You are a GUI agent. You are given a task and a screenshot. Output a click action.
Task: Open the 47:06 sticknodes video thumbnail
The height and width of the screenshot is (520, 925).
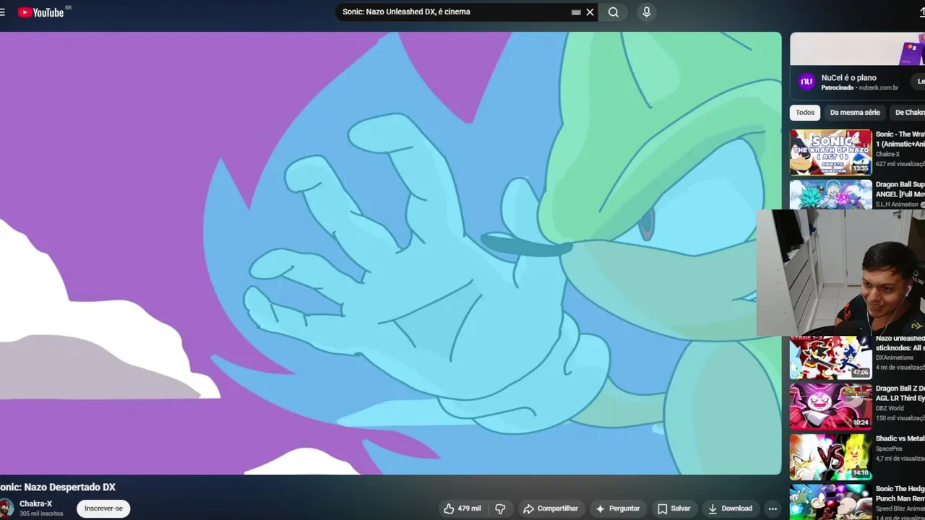tap(831, 358)
